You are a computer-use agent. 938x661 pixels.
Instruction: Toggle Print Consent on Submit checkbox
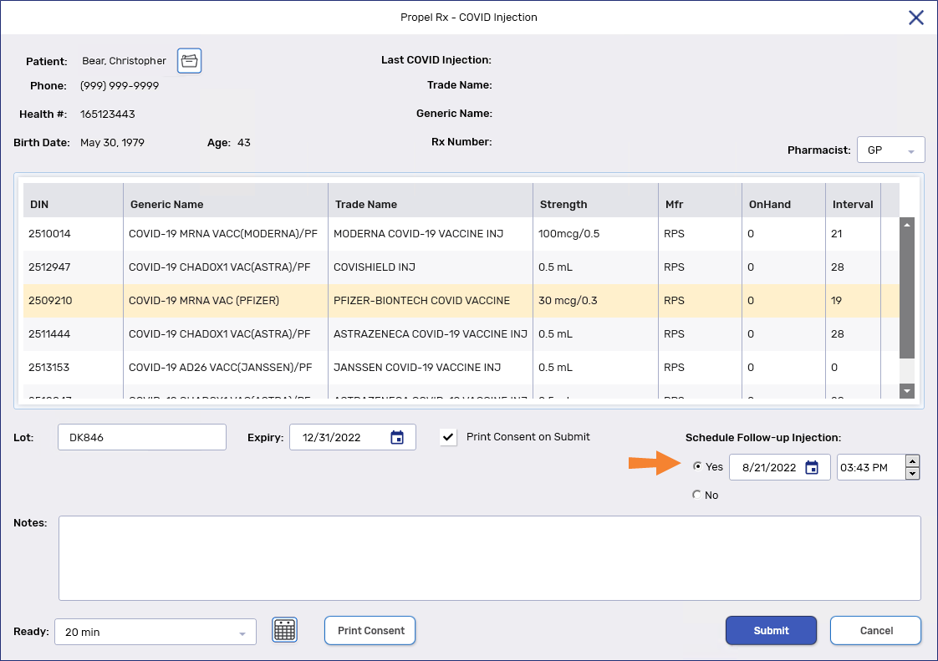(x=449, y=437)
